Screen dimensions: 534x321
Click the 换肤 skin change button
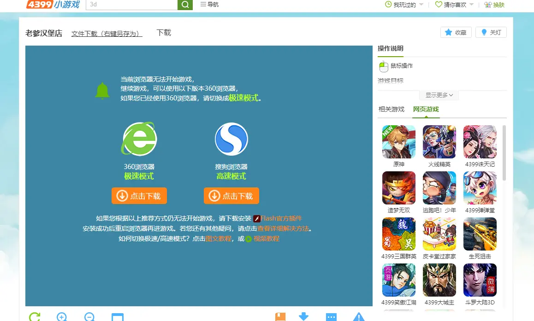494,5
